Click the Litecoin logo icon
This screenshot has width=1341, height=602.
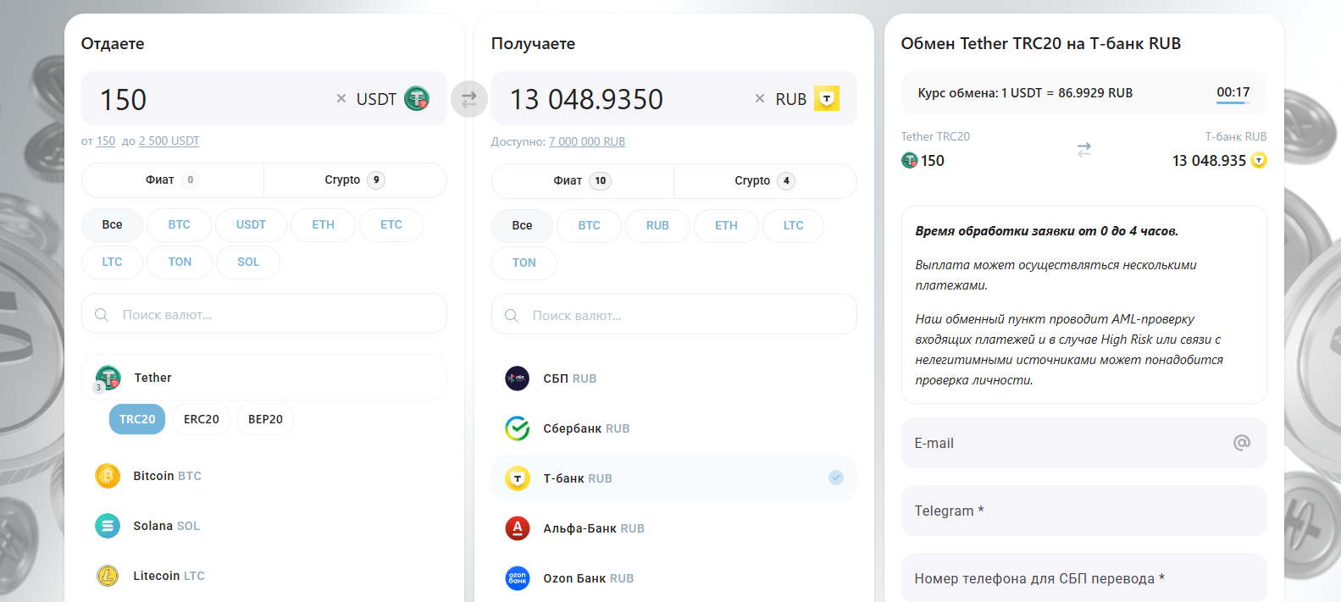[108, 576]
